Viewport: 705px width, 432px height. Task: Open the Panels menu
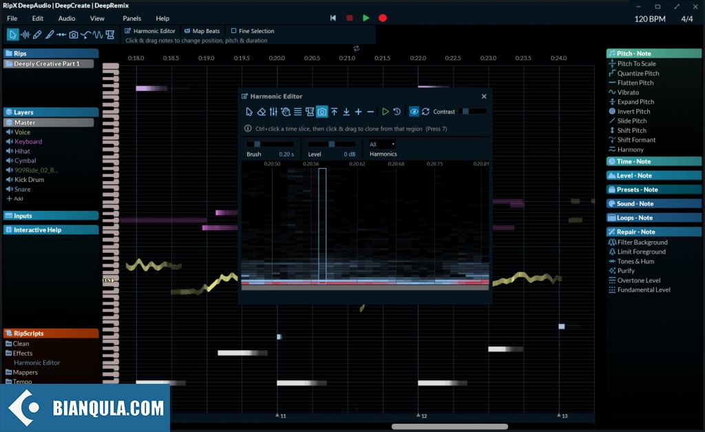[131, 19]
